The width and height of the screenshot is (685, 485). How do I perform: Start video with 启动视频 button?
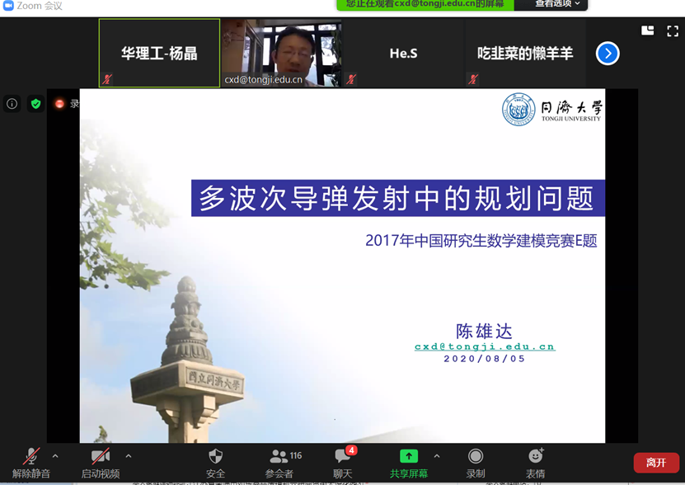coord(101,457)
